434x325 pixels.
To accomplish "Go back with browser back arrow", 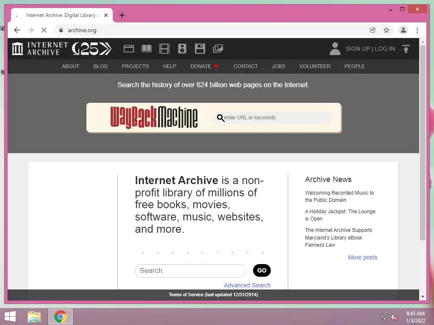I will (x=17, y=30).
